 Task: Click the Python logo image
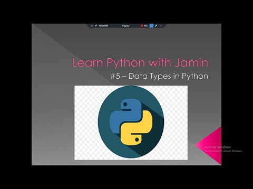131,123
